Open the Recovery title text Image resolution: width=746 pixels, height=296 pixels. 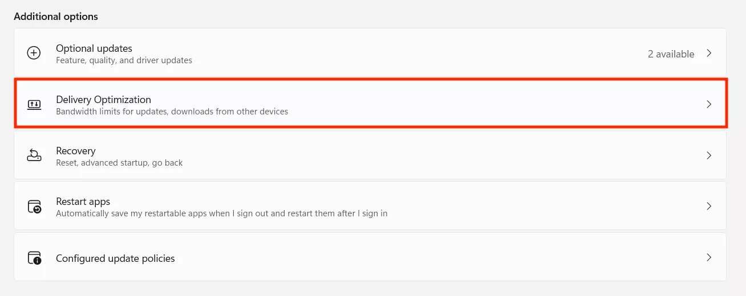[x=75, y=151]
